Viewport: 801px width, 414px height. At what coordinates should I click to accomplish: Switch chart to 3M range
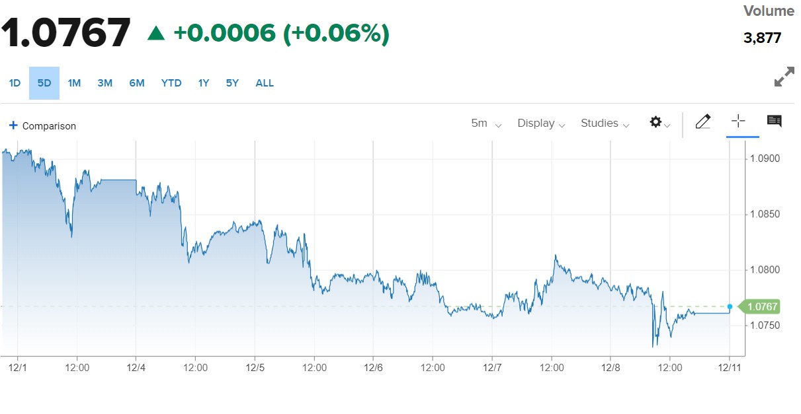tap(105, 83)
